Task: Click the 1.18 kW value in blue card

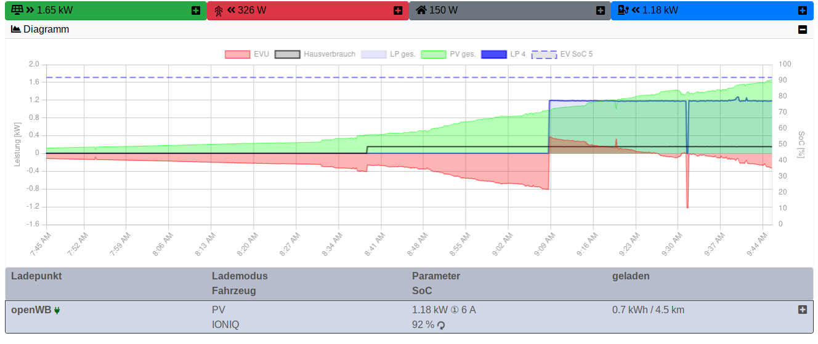Action: [660, 10]
